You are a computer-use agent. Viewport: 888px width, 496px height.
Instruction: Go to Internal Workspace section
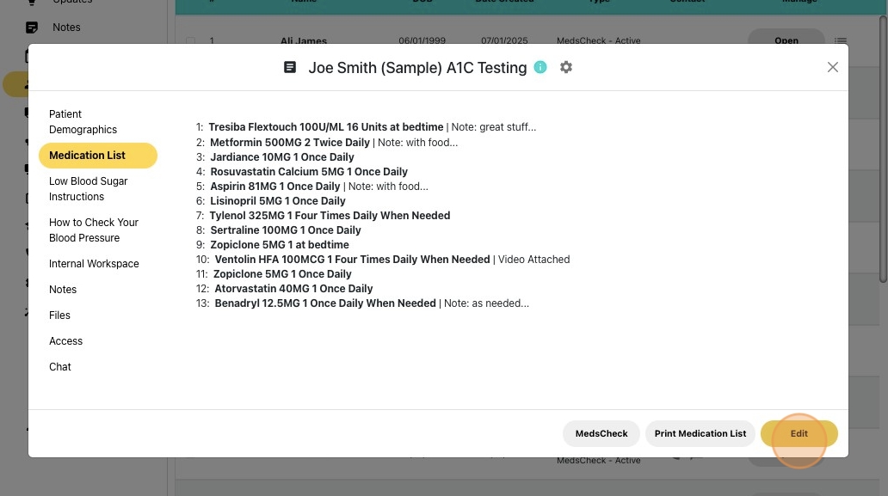click(x=94, y=264)
